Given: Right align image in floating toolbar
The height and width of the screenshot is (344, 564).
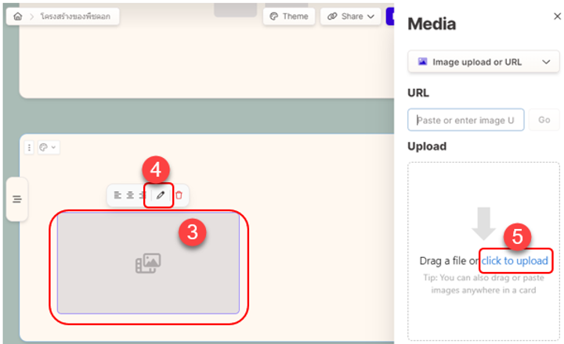Looking at the screenshot, I should 143,195.
